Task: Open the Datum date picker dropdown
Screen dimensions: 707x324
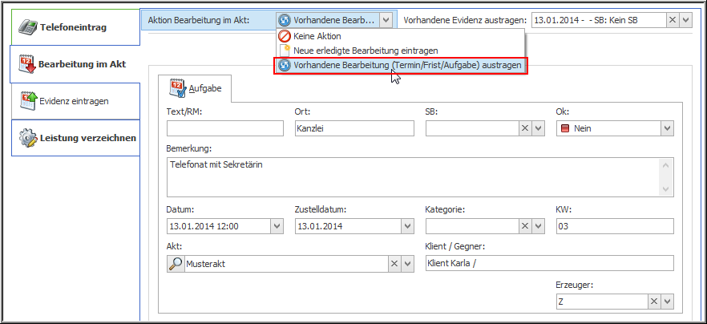Action: coord(277,226)
